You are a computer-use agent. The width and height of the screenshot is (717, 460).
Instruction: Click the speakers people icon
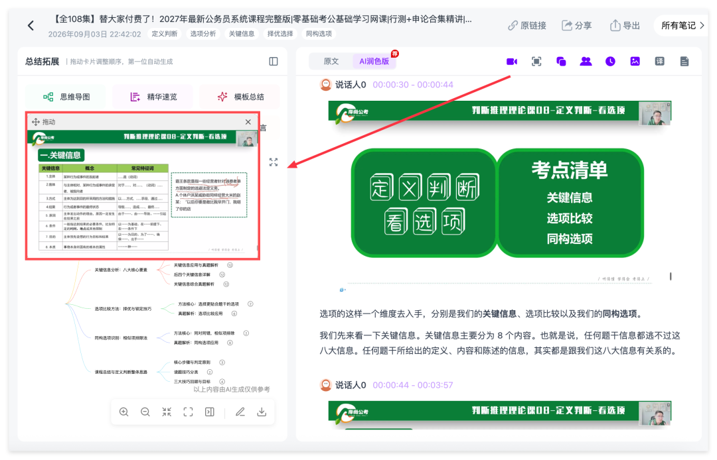pos(586,62)
